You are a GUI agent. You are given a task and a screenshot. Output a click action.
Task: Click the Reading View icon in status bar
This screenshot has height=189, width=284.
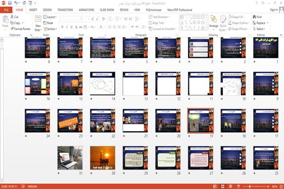pyautogui.click(x=231, y=187)
